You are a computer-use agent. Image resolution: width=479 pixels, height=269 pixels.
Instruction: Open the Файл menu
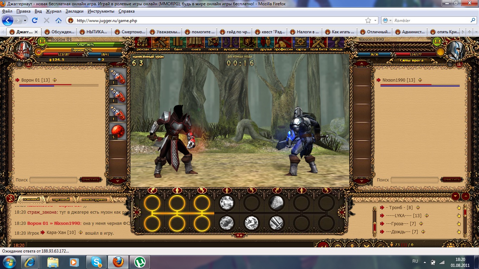click(x=7, y=11)
